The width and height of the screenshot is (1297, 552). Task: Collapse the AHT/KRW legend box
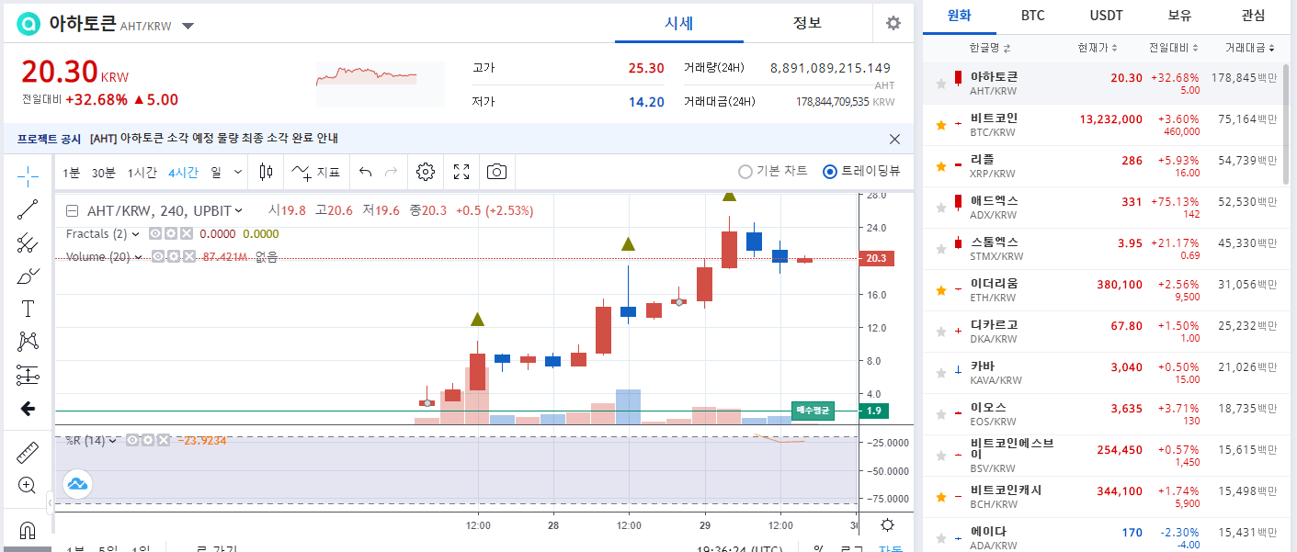[73, 211]
